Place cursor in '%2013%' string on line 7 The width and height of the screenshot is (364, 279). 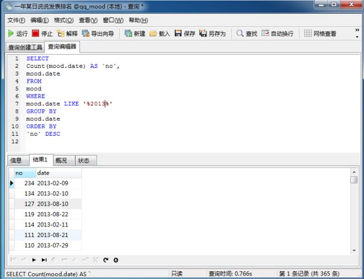point(98,104)
